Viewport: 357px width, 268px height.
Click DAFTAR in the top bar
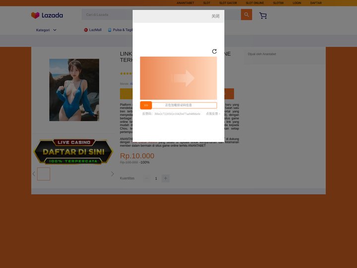point(316,3)
